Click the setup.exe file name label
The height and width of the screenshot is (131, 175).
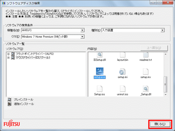99,77
